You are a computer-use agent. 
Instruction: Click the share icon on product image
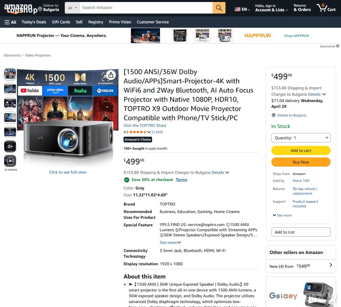(x=111, y=75)
